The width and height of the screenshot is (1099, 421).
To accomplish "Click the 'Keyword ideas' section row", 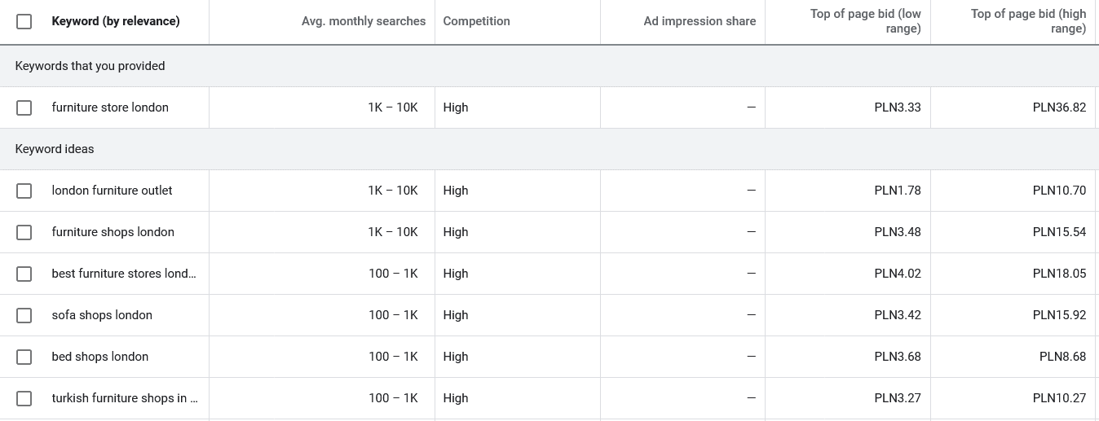I will pos(55,149).
